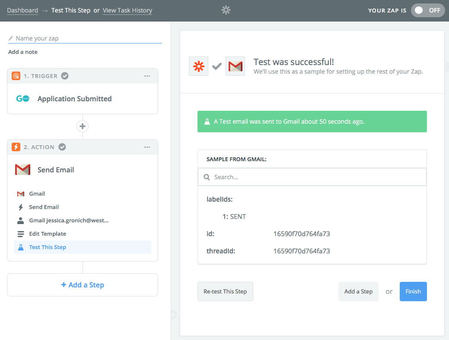Click the orange trigger step icon

16,76
